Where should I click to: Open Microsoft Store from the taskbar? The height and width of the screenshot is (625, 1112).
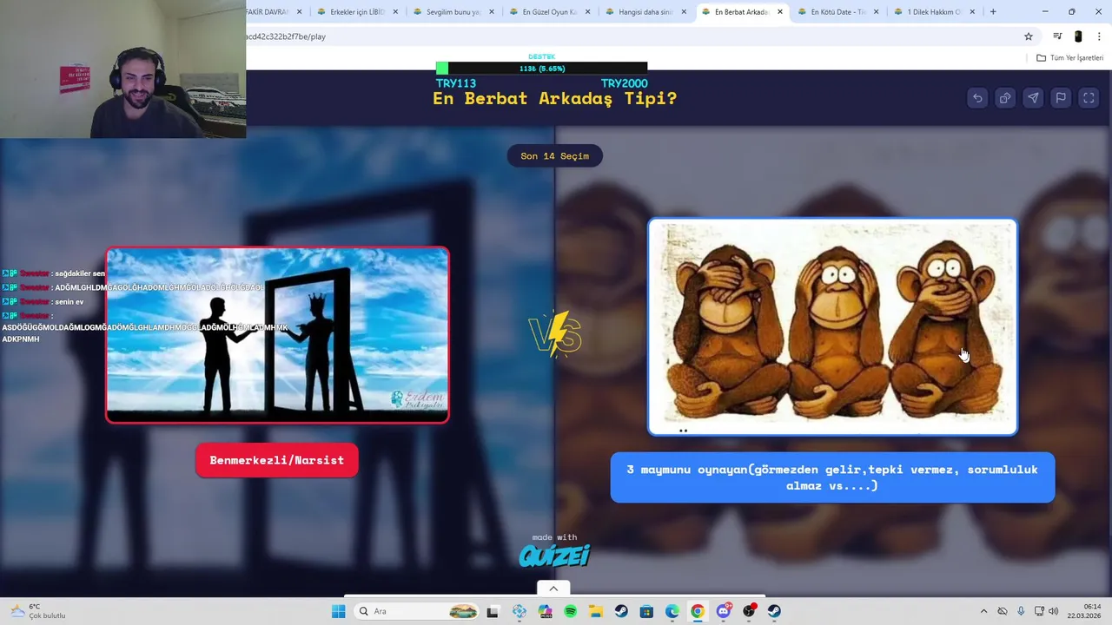646,611
